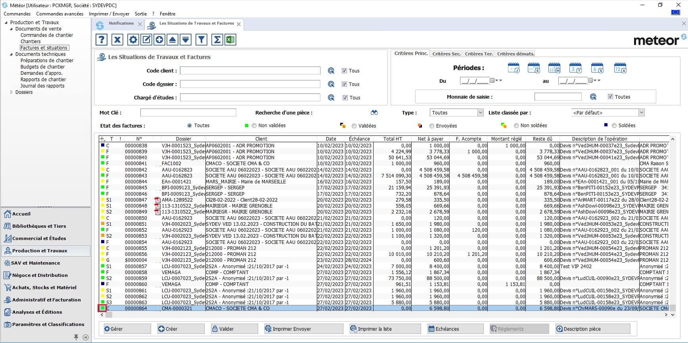Open lookup icon next to Code dossier
The width and height of the screenshot is (688, 343).
tap(331, 84)
